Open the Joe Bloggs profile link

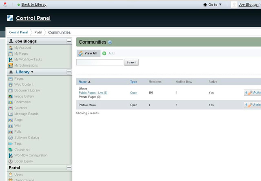pyautogui.click(x=249, y=4)
